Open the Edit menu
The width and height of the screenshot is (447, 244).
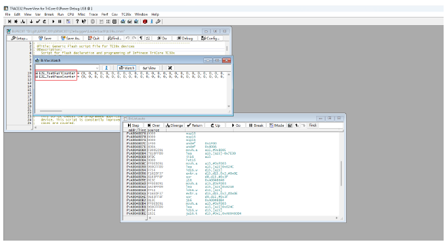(x=17, y=14)
